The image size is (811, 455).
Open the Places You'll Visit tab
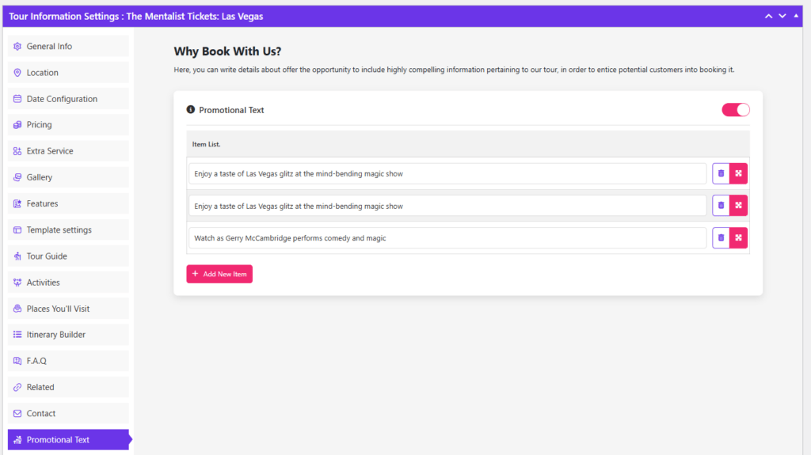[x=68, y=309]
